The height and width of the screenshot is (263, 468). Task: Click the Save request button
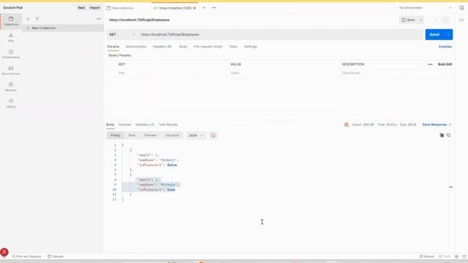click(x=408, y=20)
